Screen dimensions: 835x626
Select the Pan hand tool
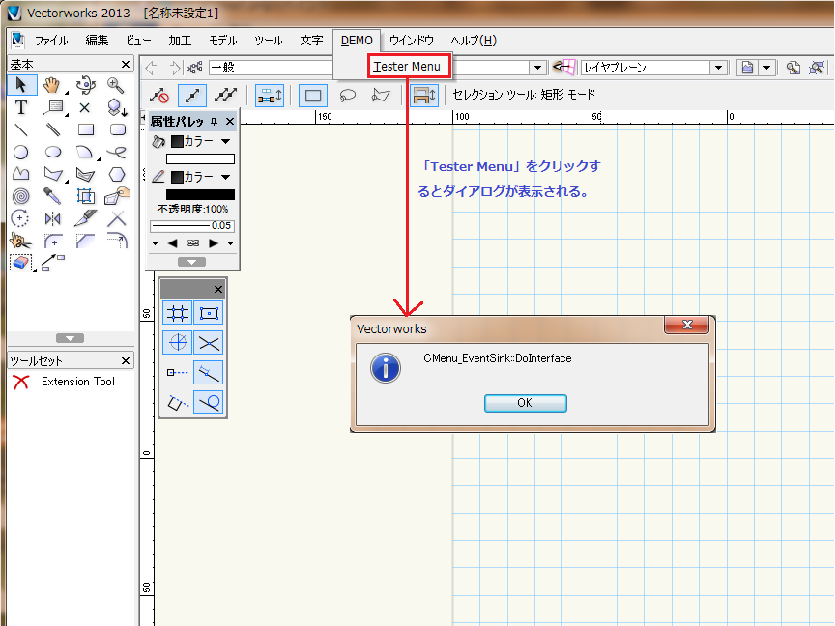click(52, 85)
